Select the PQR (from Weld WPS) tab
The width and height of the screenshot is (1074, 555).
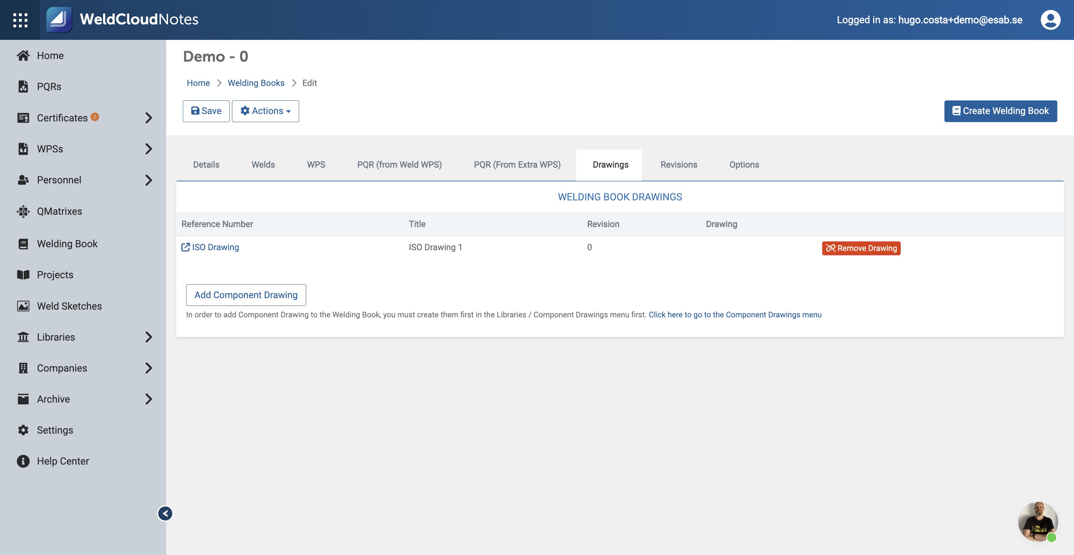pyautogui.click(x=399, y=165)
